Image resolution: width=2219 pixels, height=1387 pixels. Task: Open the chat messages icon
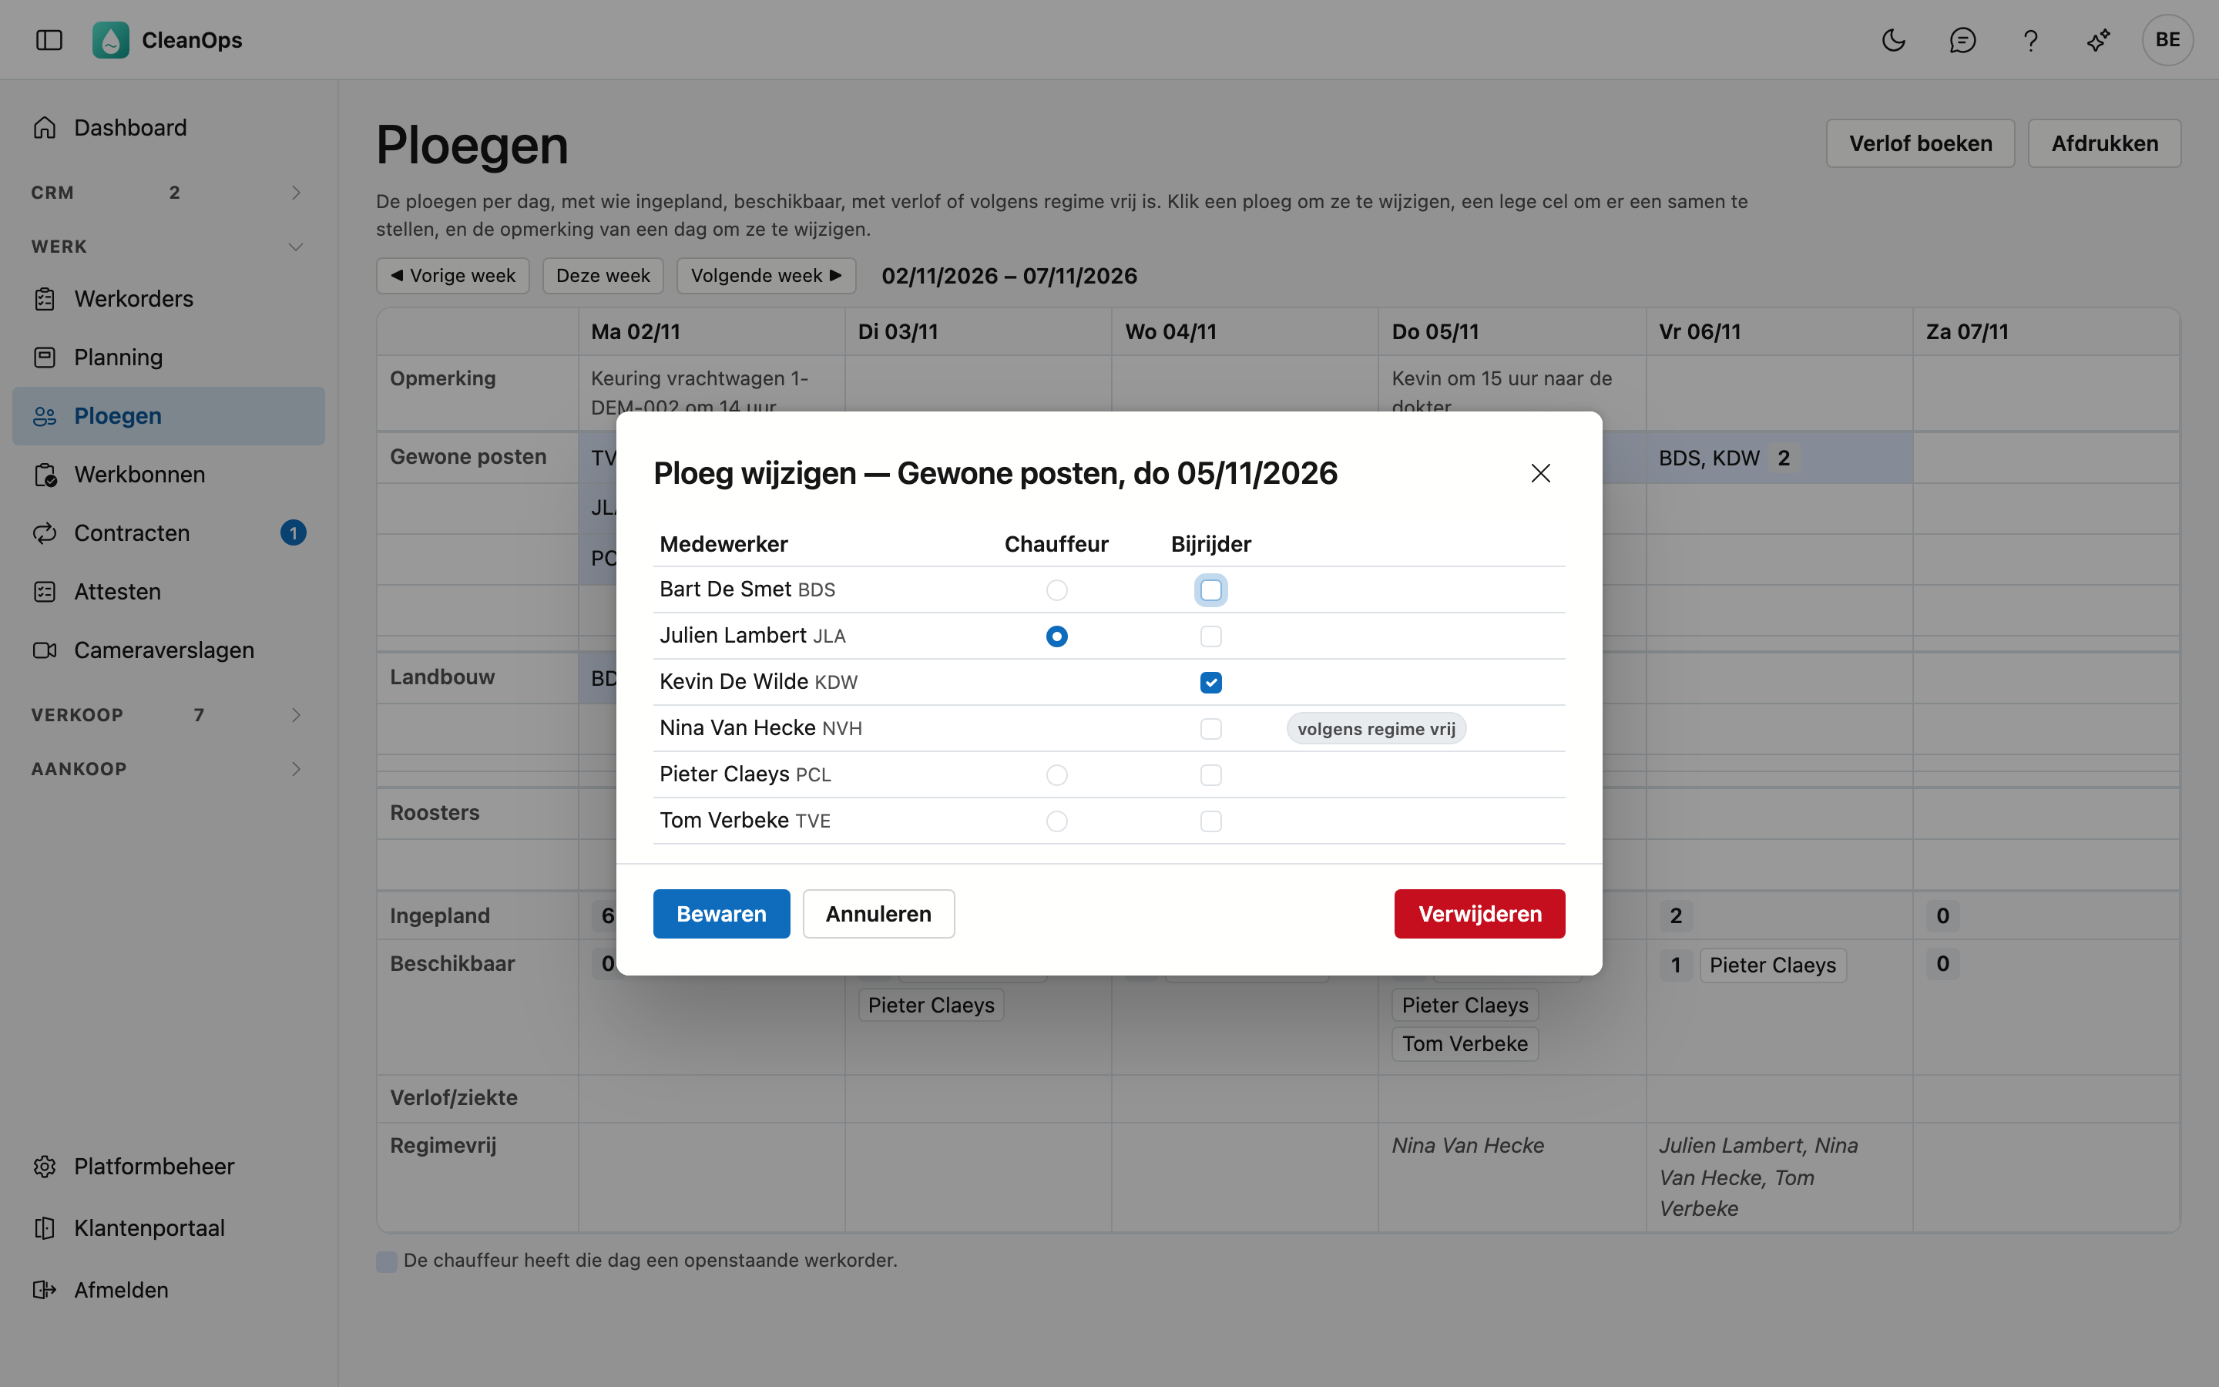[x=1962, y=40]
